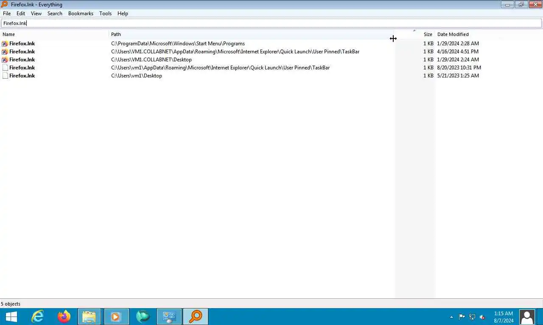
Task: Open the control panel taskbar window
Action: (x=169, y=317)
